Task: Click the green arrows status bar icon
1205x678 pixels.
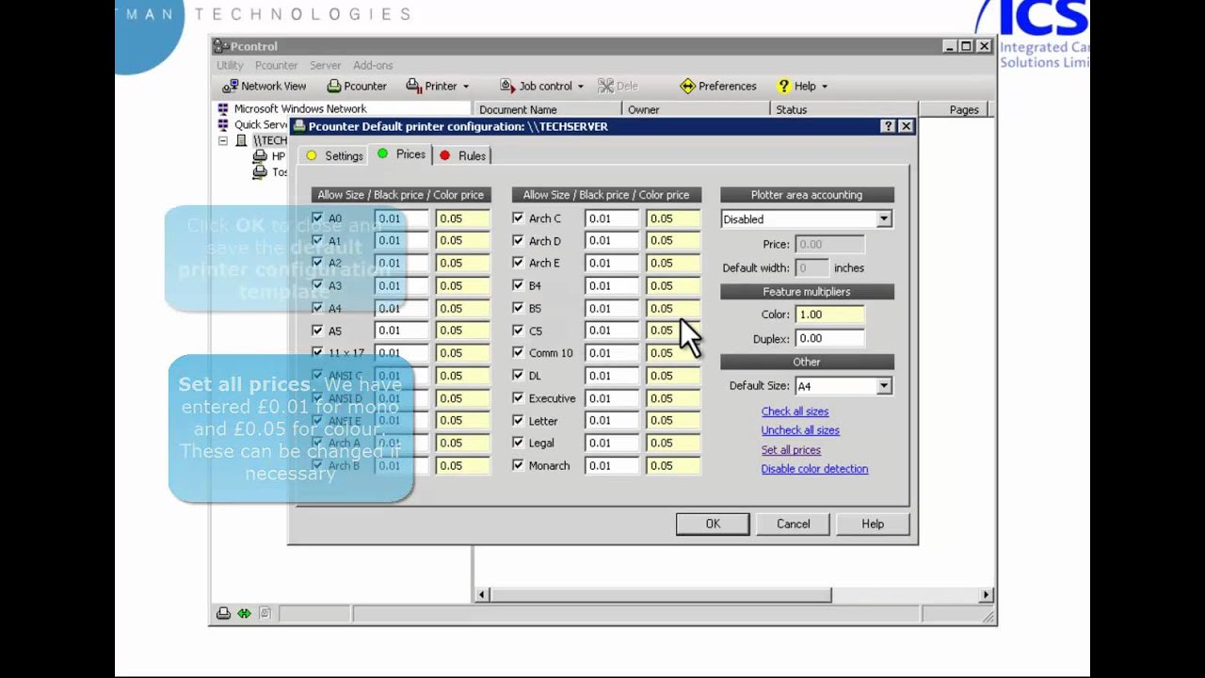Action: click(244, 614)
